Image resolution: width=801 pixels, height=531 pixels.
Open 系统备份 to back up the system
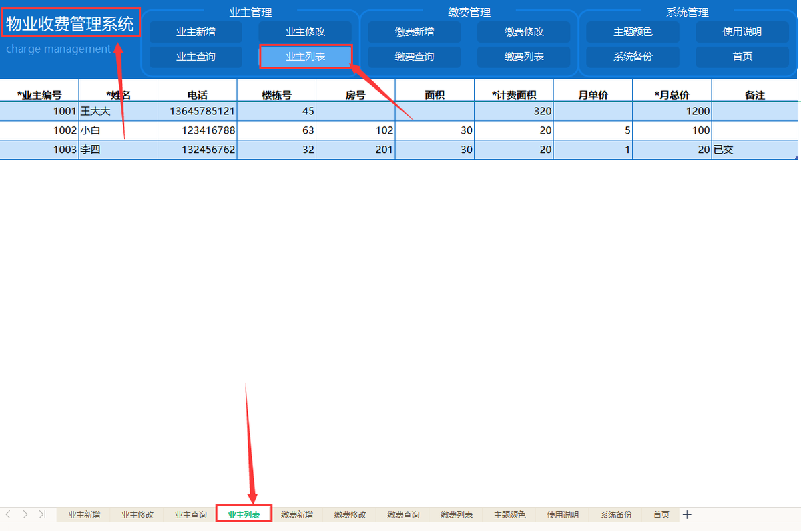coord(632,57)
